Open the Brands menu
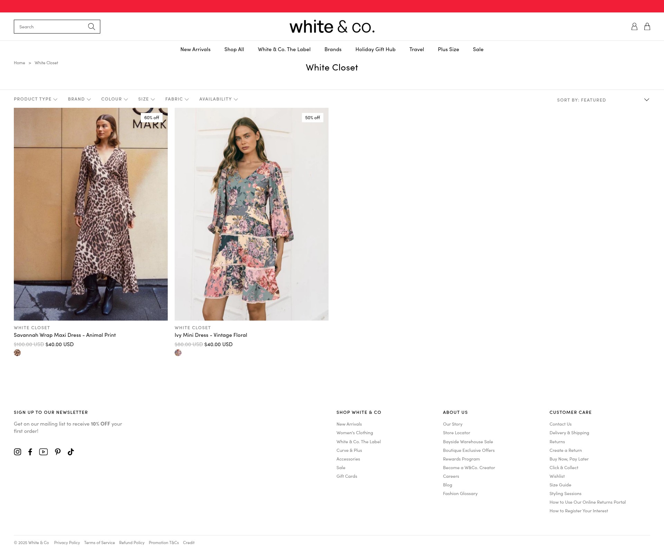 333,49
